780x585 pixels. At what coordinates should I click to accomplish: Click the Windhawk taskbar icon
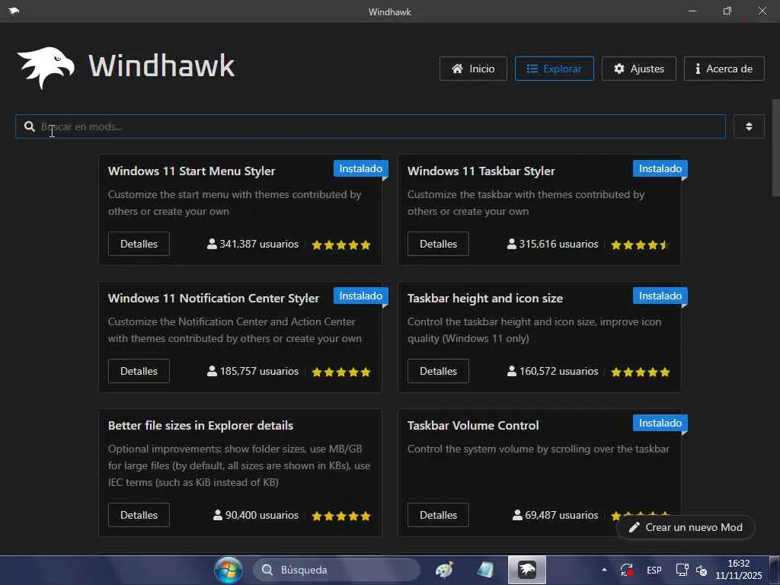pos(527,570)
